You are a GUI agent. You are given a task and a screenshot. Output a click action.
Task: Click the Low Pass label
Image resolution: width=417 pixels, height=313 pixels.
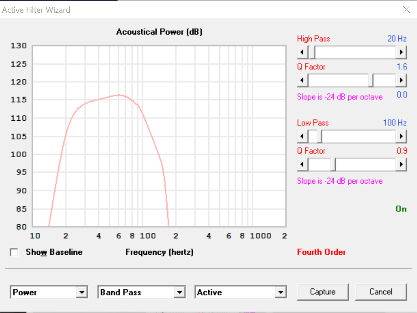313,123
